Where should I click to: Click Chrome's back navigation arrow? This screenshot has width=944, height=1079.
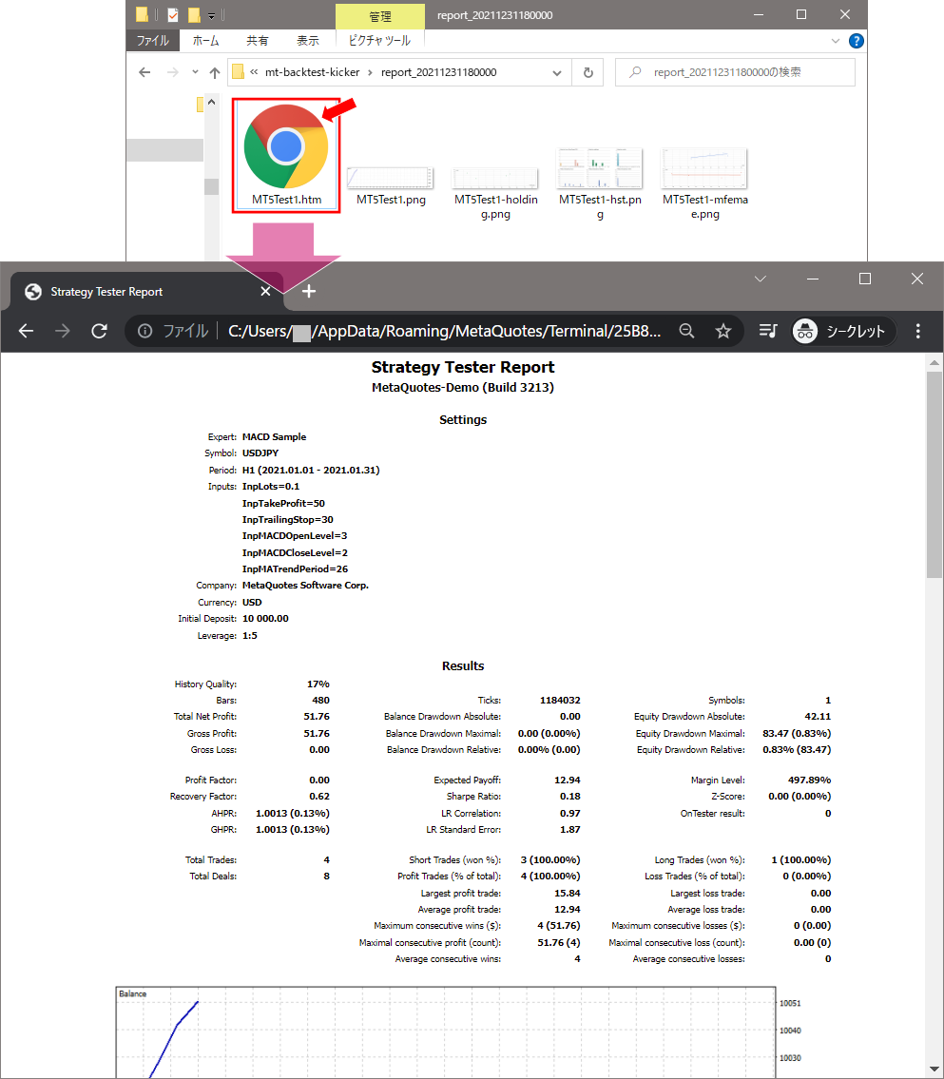tap(26, 331)
